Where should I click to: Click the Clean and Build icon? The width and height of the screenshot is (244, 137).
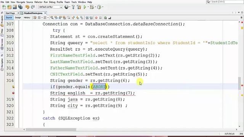coord(79,7)
